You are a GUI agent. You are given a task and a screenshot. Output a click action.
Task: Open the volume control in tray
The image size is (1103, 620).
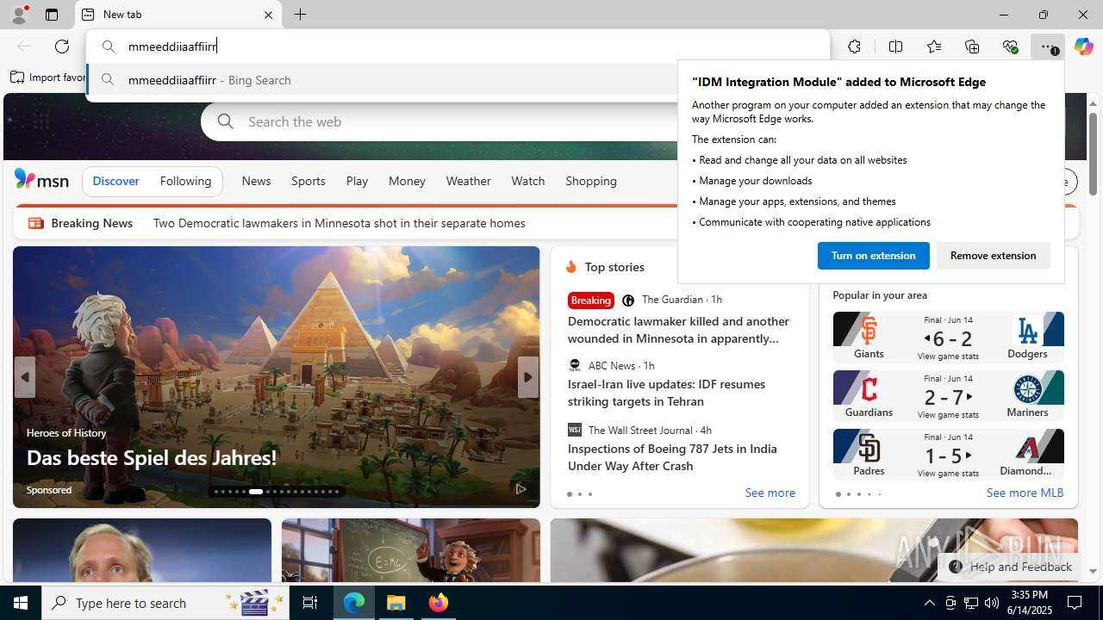[x=991, y=603]
